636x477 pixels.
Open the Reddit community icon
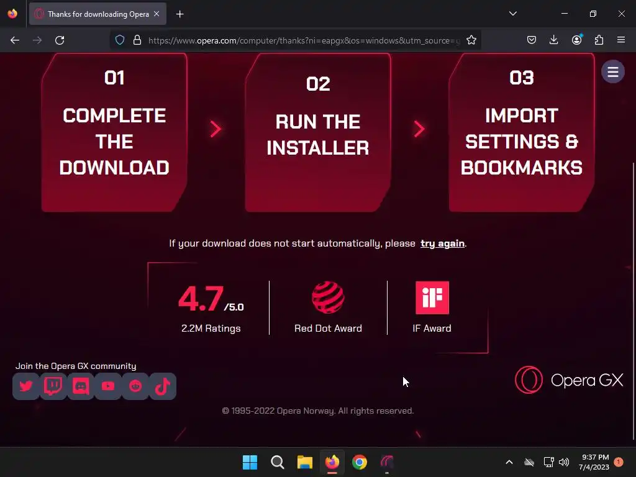[135, 386]
